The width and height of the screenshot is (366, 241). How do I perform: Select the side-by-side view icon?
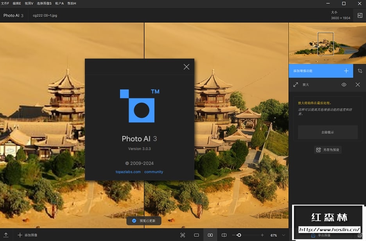(x=210, y=235)
